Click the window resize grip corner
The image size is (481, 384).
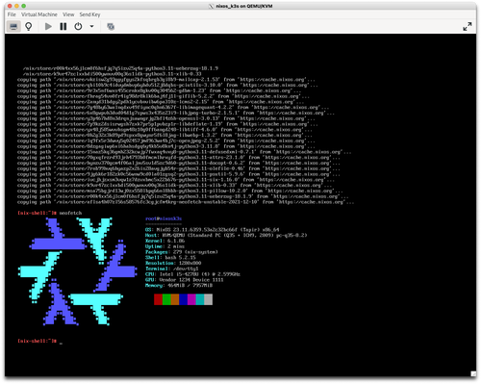(473, 373)
